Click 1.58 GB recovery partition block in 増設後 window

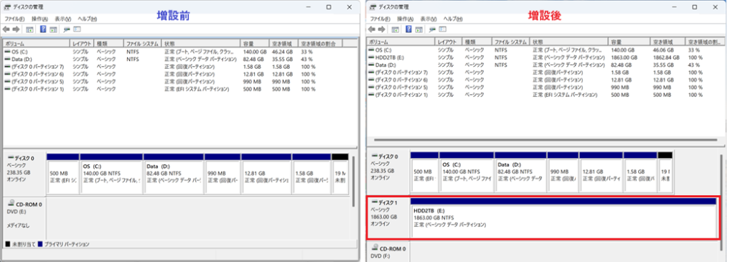pyautogui.click(x=640, y=172)
